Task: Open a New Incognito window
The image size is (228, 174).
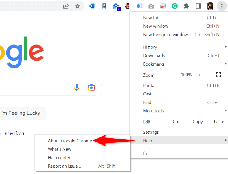Action: pos(179,35)
